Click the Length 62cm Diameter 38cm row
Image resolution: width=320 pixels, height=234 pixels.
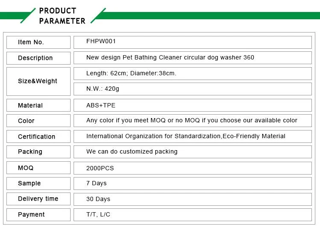[131, 74]
